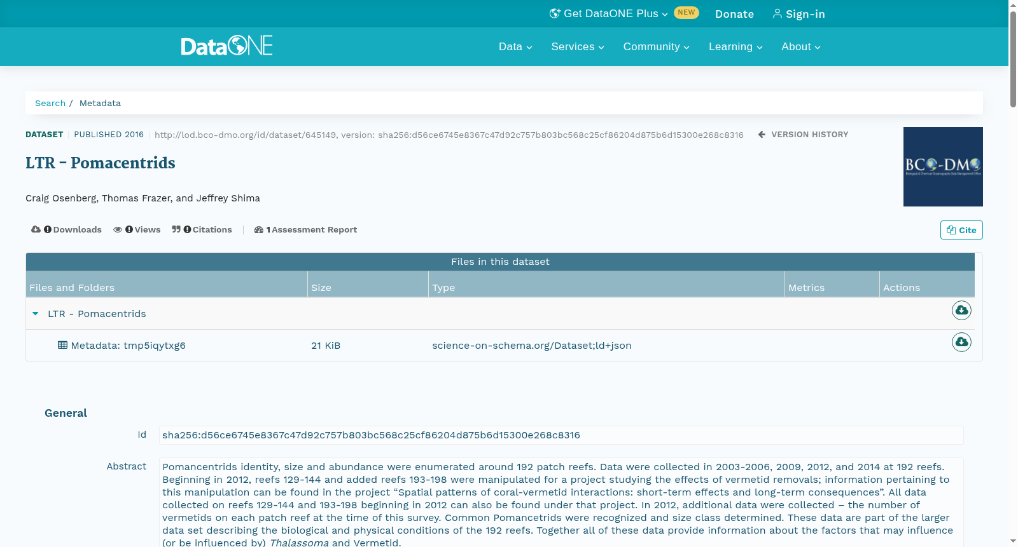
Task: Click the 21 KiB size cell
Action: [326, 346]
